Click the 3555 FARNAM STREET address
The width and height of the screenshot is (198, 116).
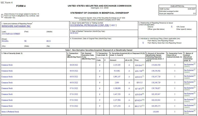pos(11,34)
